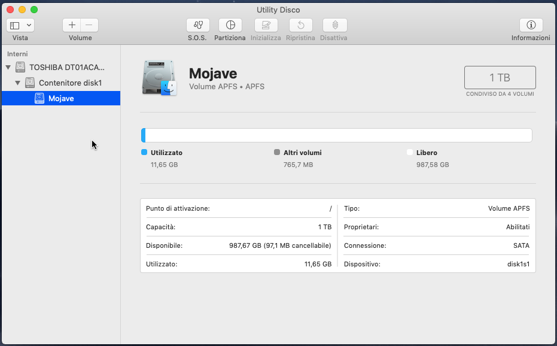Click the gray Altri volumi swatch
557x346 pixels.
point(277,152)
